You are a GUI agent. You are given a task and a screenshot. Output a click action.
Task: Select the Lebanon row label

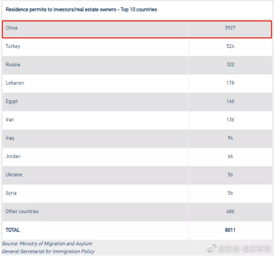(x=15, y=83)
